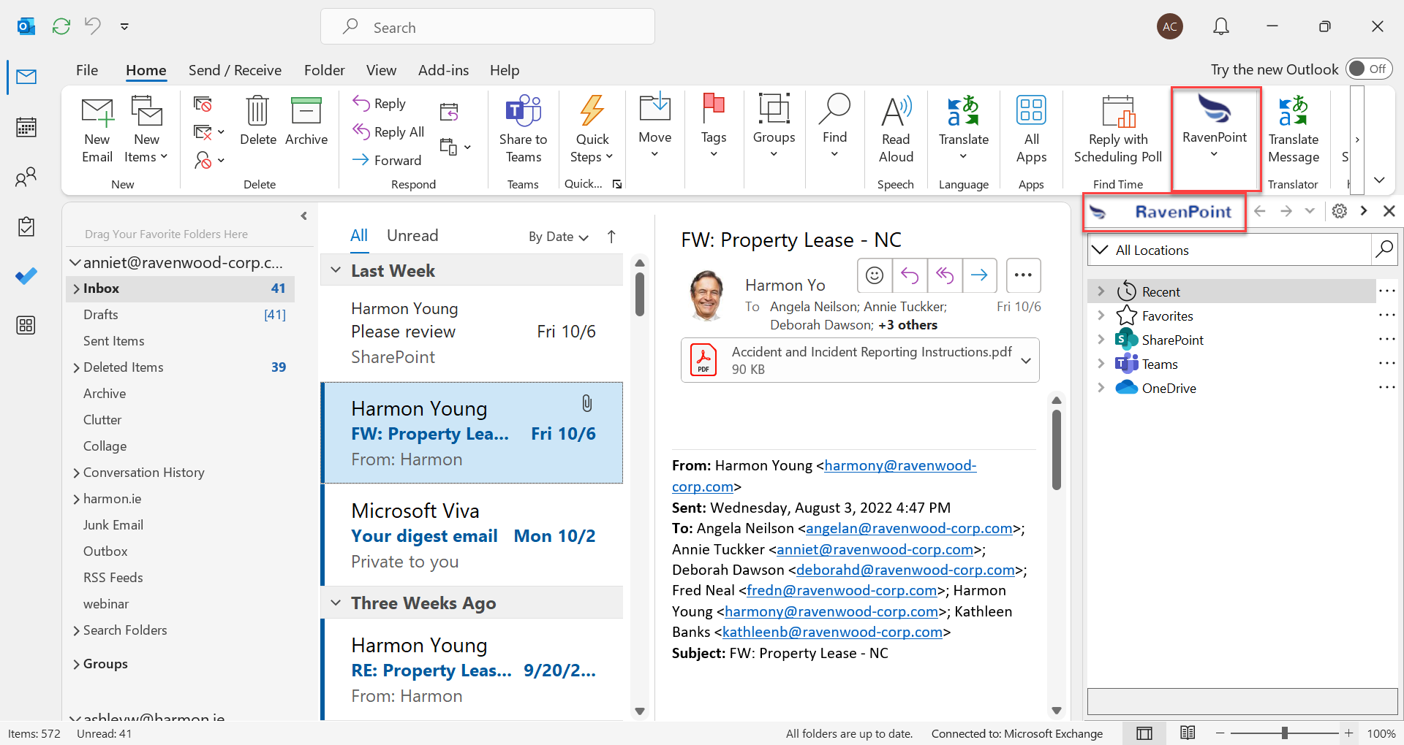This screenshot has width=1404, height=745.
Task: Collapse the ribbon with the chevron
Action: (x=1379, y=180)
